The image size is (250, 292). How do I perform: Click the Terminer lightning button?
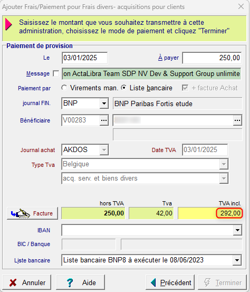pos(222,282)
